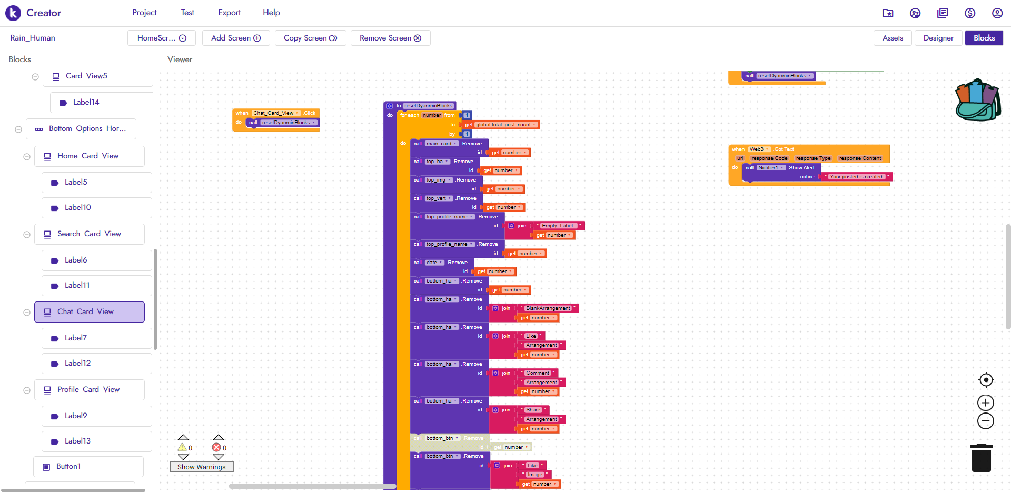Zoom in with the plus circle icon
The width and height of the screenshot is (1011, 493).
pyautogui.click(x=986, y=403)
